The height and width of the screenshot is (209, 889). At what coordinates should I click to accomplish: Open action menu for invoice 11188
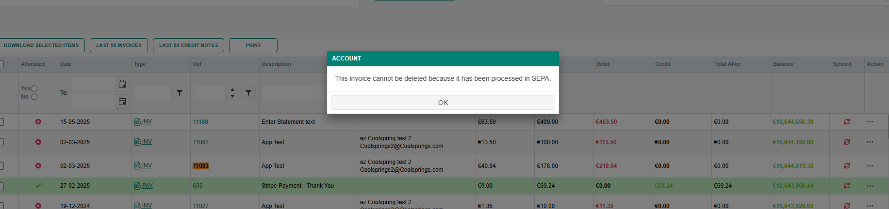click(870, 122)
